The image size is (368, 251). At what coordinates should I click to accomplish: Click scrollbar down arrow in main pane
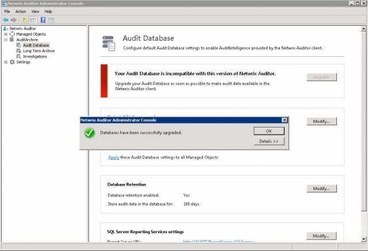coord(363,240)
